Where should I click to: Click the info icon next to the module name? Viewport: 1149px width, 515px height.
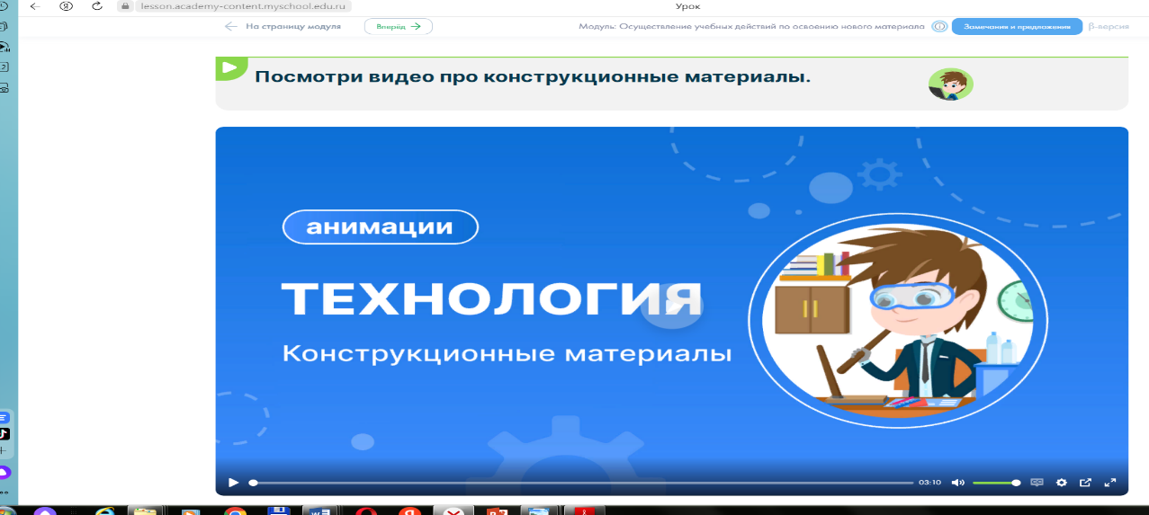click(939, 27)
